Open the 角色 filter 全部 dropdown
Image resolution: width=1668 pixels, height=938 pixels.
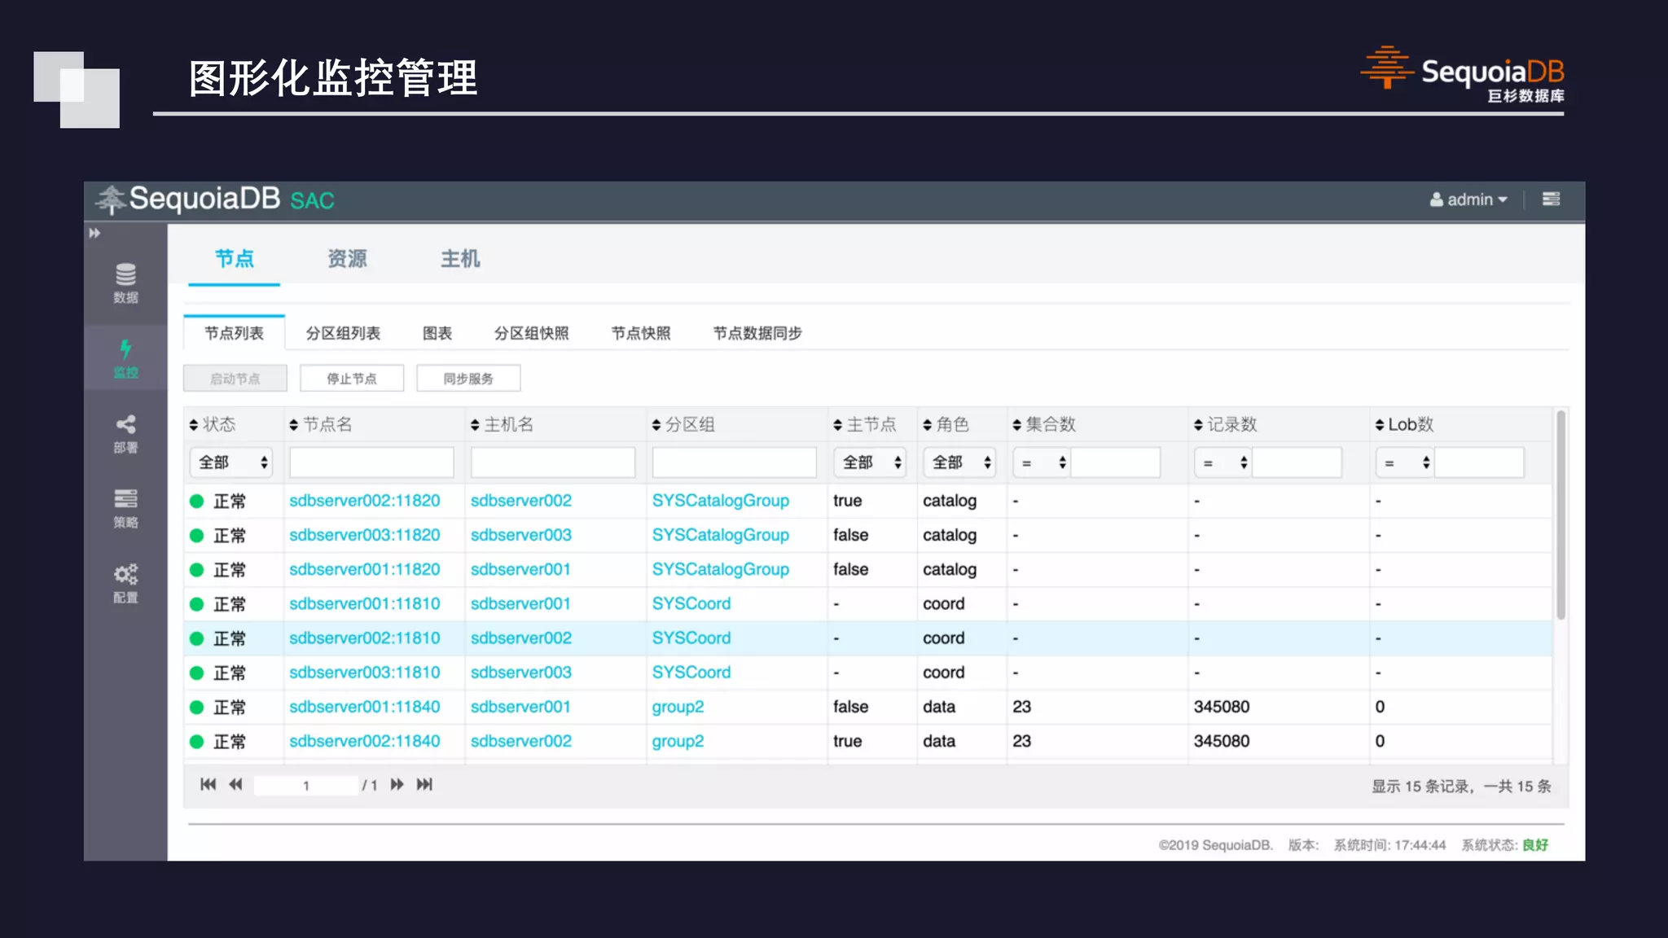point(959,462)
